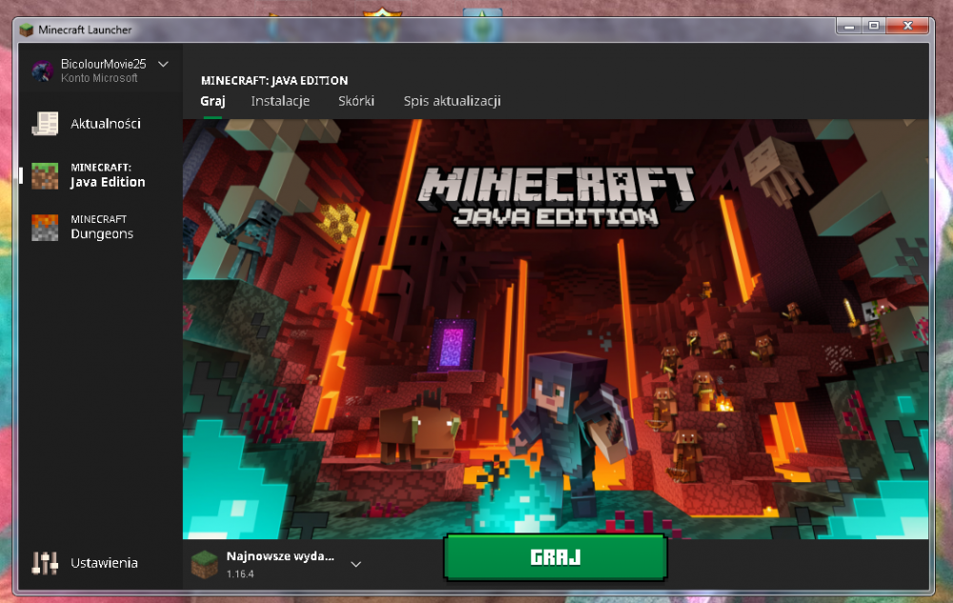Screen dimensions: 953x603
Task: Close the Minecraft Launcher window
Action: click(x=908, y=26)
